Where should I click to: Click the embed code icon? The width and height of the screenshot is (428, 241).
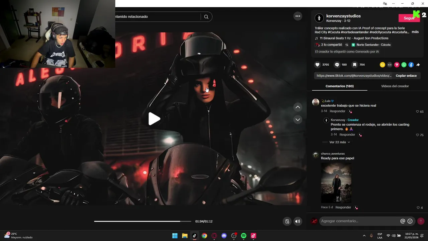pyautogui.click(x=390, y=65)
